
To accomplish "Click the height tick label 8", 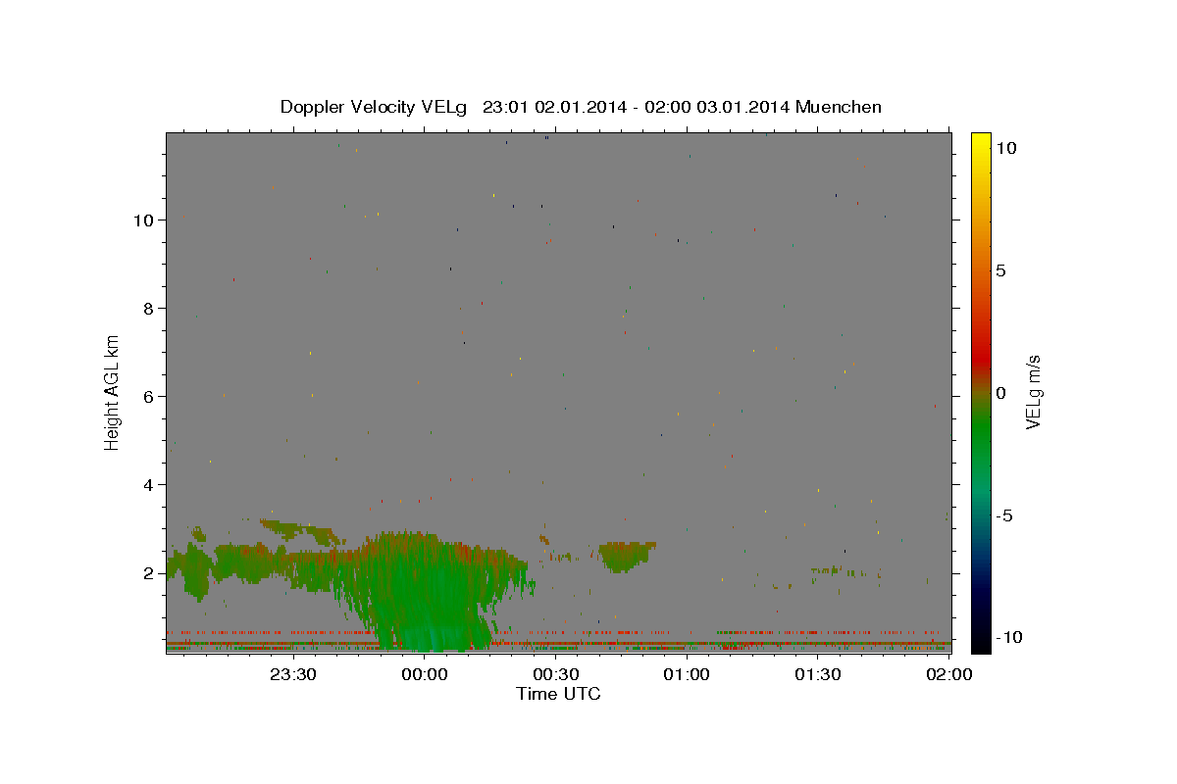I will pyautogui.click(x=148, y=309).
